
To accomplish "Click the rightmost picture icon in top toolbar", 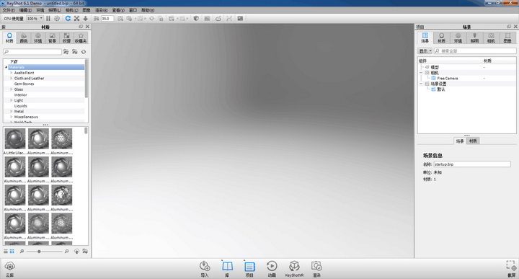I will pos(240,19).
